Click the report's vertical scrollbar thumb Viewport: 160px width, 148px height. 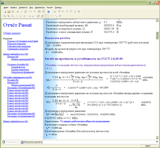click(x=157, y=36)
